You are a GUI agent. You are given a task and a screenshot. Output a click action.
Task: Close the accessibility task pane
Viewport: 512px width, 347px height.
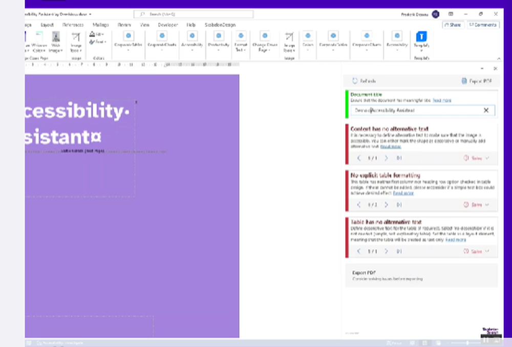tap(495, 69)
